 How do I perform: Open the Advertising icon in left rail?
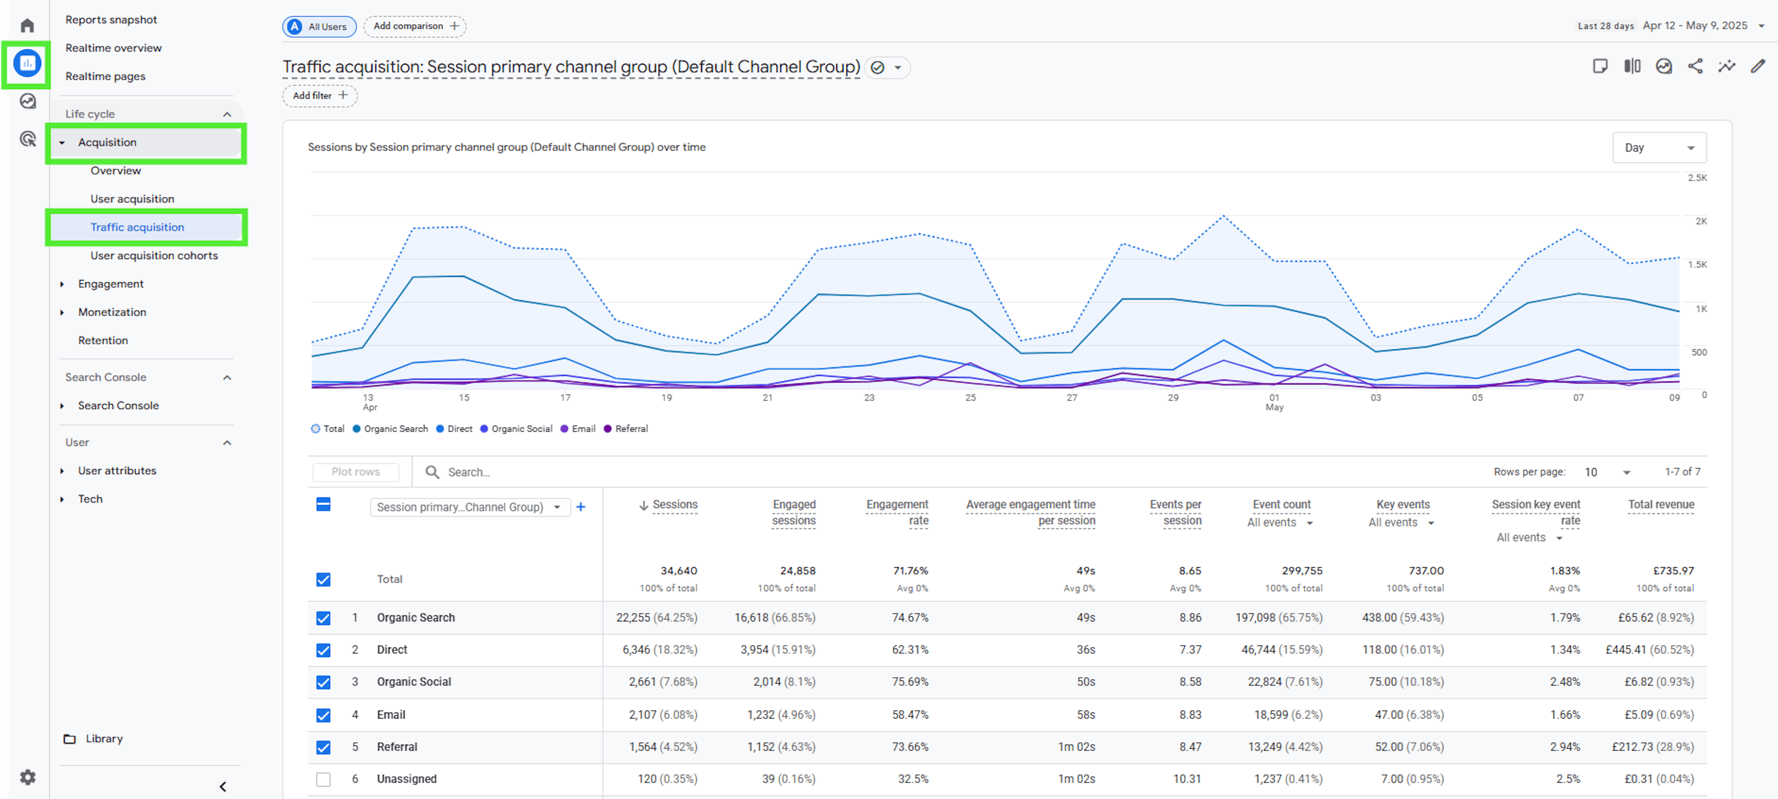point(28,139)
